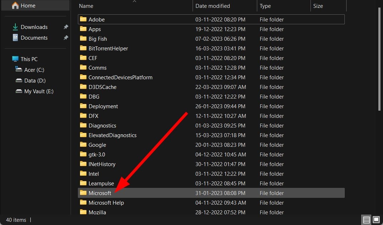Click the vertical scrollbar thumb

[379, 59]
